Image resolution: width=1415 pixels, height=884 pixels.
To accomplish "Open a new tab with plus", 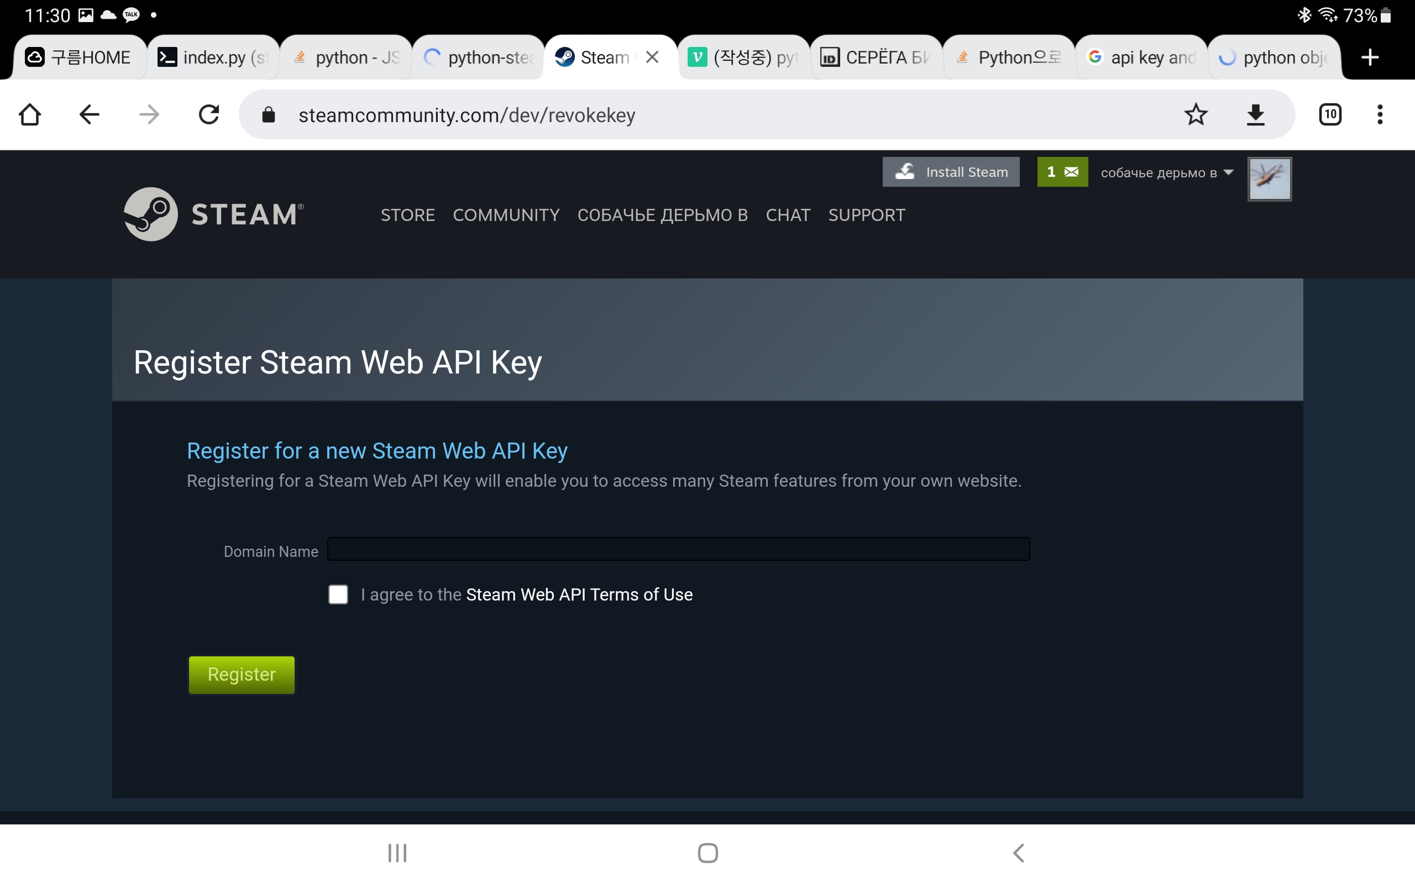I will 1370,57.
